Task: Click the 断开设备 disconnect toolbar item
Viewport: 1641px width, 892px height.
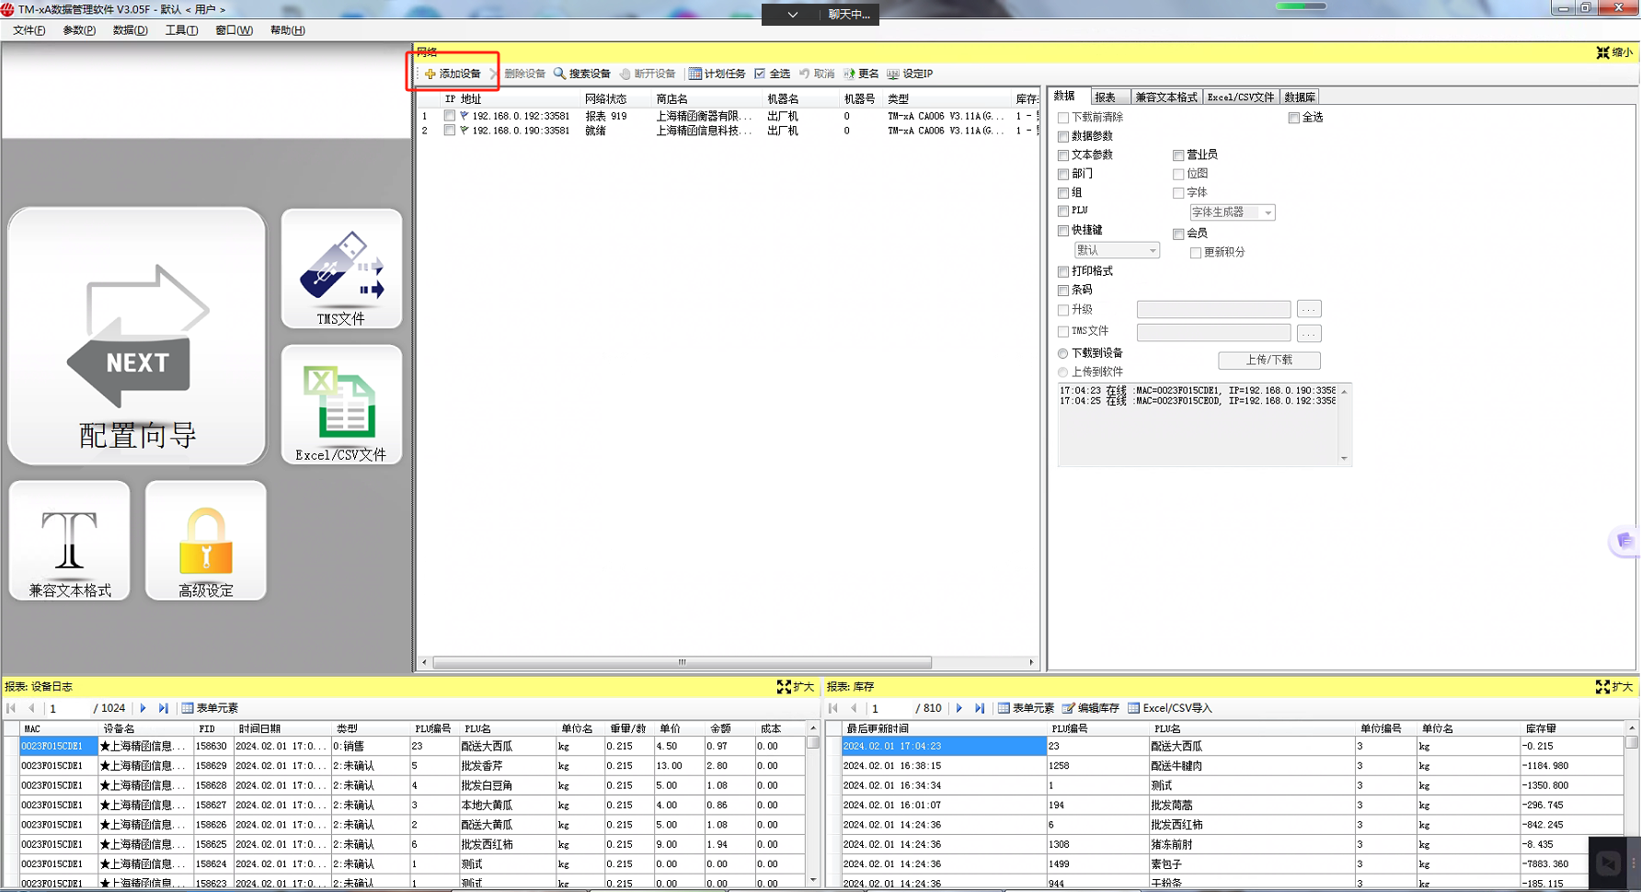Action: [648, 74]
